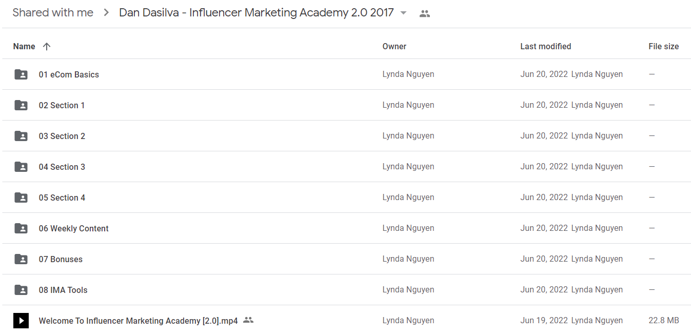Go back to Shared with me
This screenshot has width=691, height=335.
pyautogui.click(x=53, y=13)
